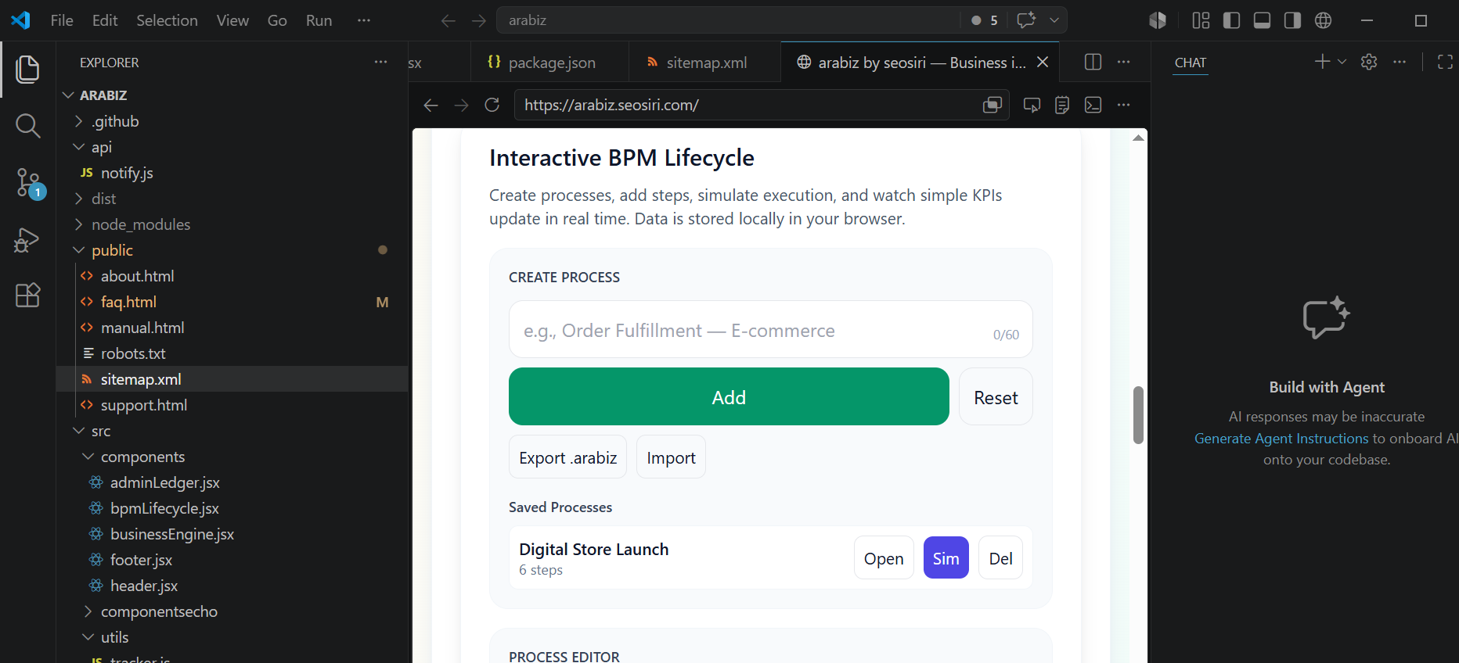Open Source Control view with 1 change
Screen dimensions: 1459x663
29,183
